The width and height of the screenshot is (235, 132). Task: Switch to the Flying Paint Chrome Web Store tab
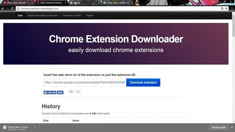pos(117,3)
